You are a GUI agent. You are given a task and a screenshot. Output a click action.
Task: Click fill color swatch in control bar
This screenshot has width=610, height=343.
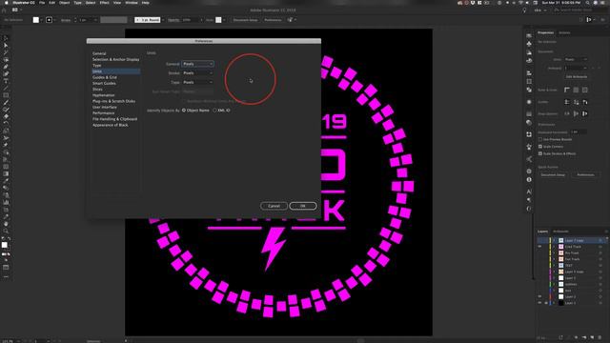pyautogui.click(x=36, y=20)
